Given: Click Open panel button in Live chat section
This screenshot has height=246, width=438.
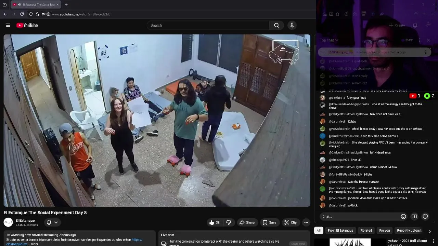Looking at the screenshot, I should click(298, 244).
